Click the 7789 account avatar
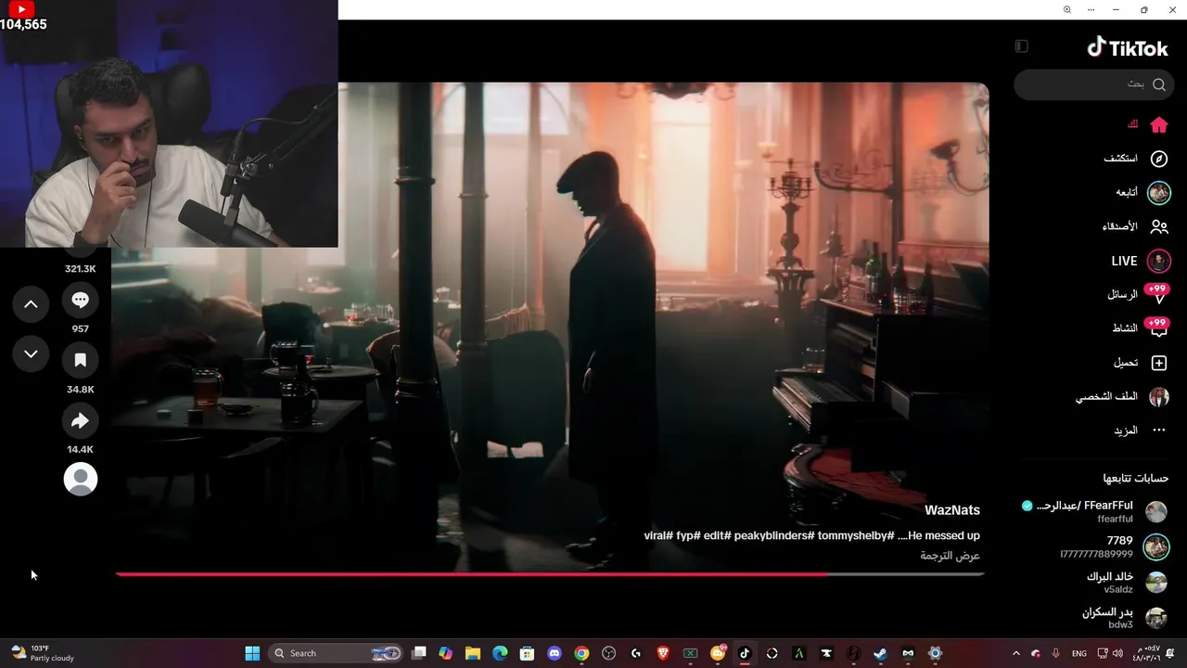Viewport: 1187px width, 668px height. [1156, 547]
